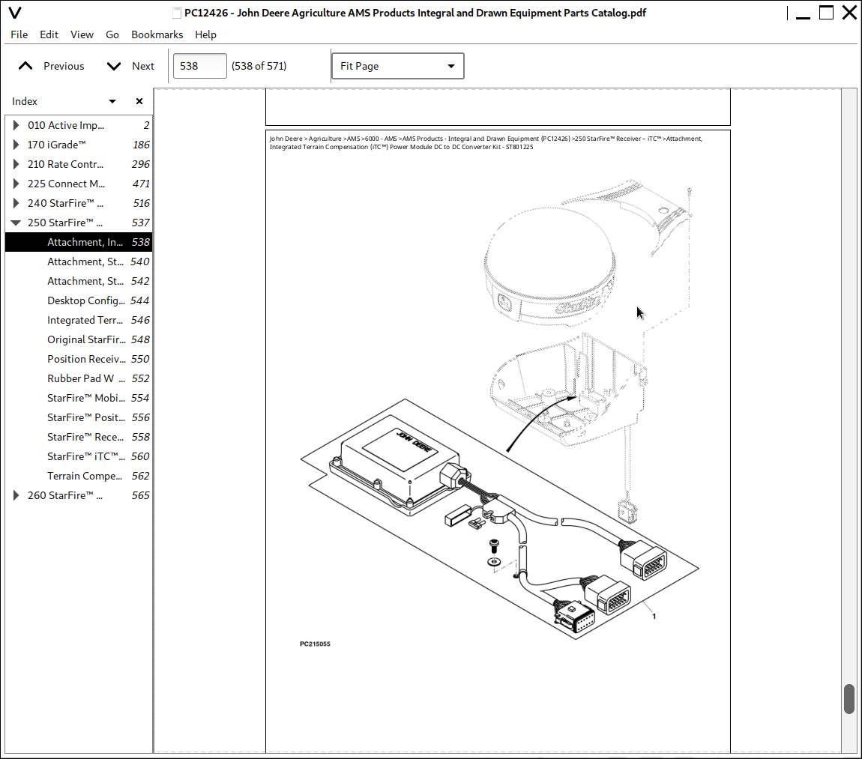The height and width of the screenshot is (759, 862).
Task: Select StarFire Mobi... entry page 554
Action: [79, 398]
